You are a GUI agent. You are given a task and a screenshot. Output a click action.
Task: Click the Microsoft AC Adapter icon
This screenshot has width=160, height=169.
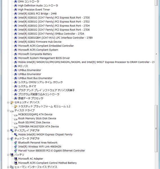[15, 159]
